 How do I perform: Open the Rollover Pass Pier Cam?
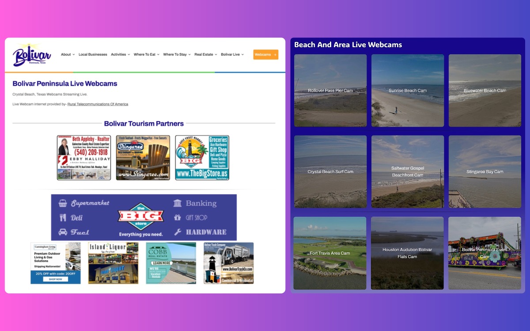click(x=330, y=90)
